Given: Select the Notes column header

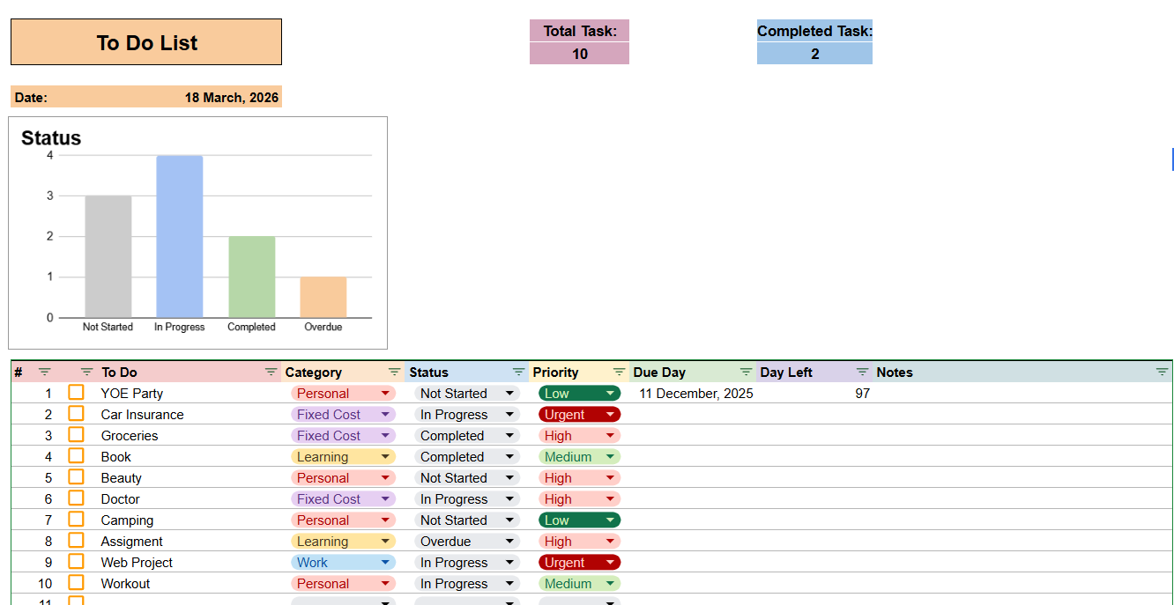Looking at the screenshot, I should coord(895,373).
